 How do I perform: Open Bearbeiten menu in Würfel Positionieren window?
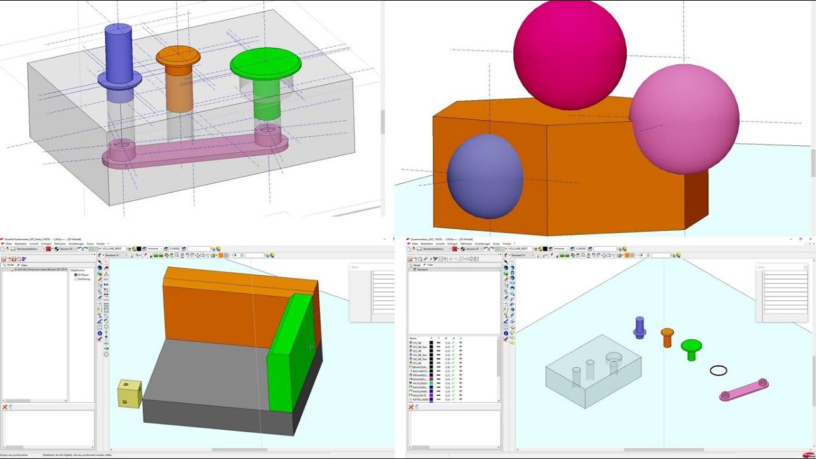[x=20, y=244]
